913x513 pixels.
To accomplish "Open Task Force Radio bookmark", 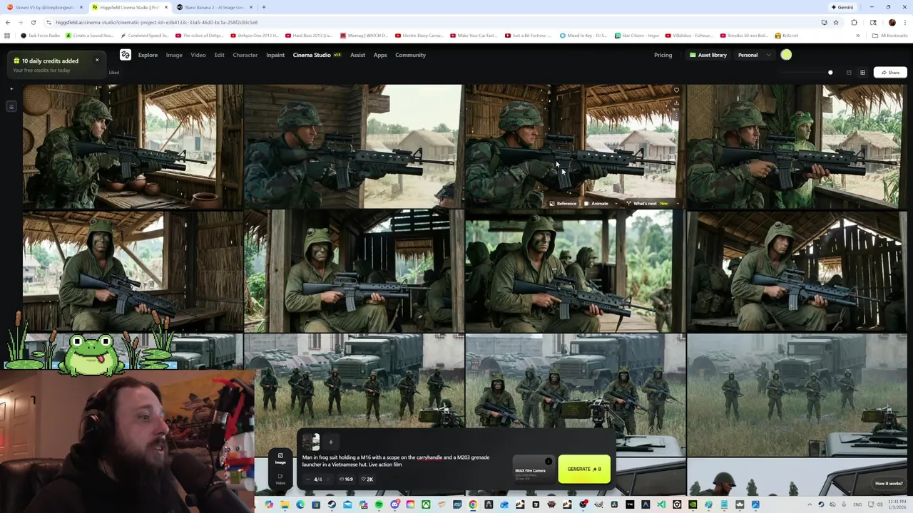I will (x=41, y=36).
